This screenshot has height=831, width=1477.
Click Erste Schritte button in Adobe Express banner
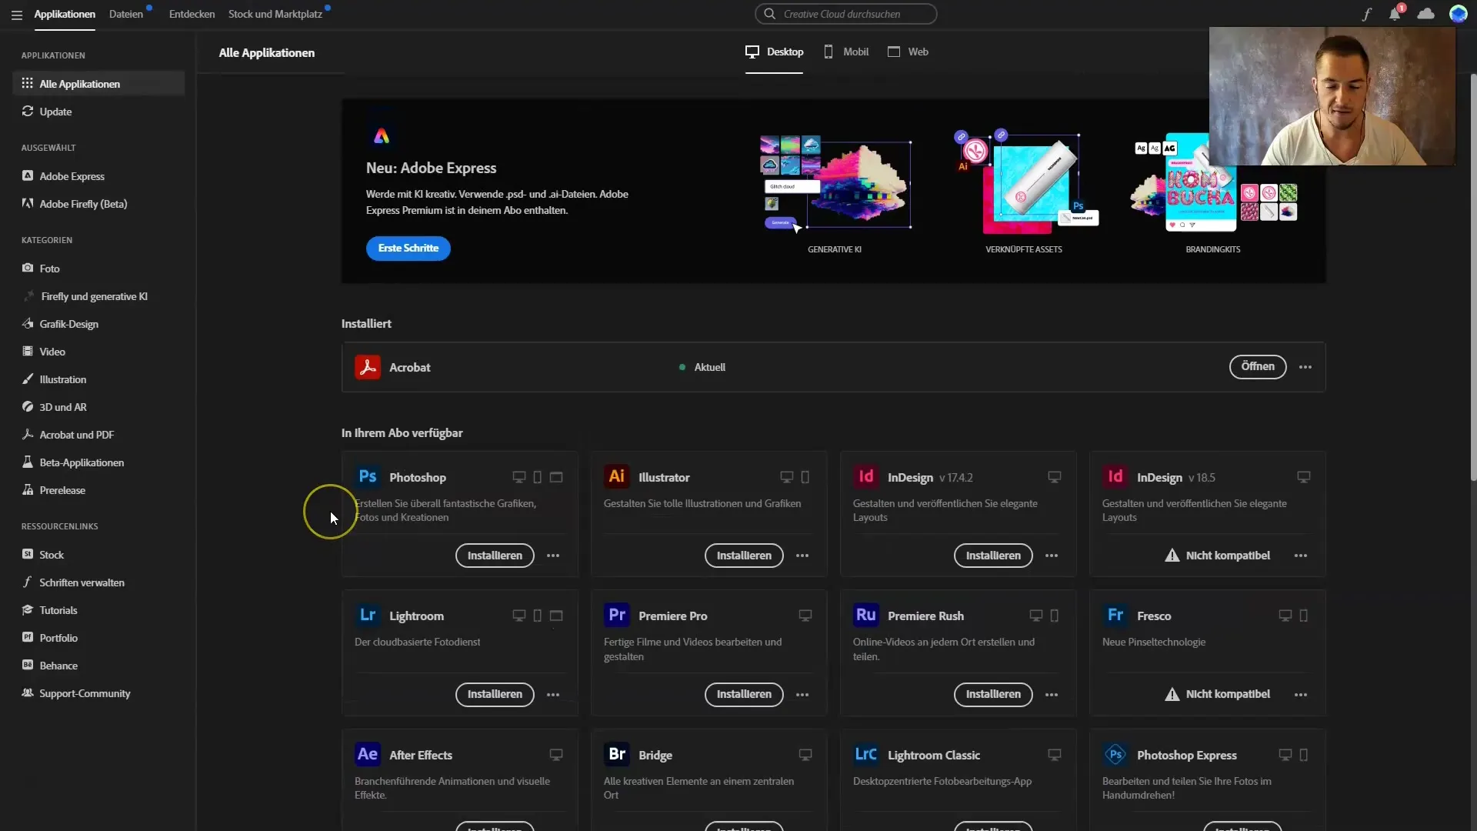click(x=408, y=248)
